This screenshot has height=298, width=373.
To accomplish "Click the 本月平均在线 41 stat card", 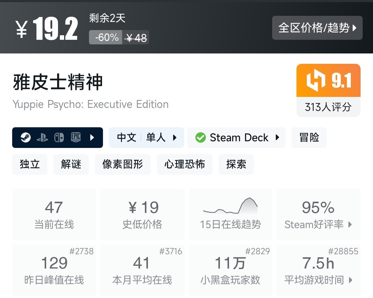I will pyautogui.click(x=142, y=270).
